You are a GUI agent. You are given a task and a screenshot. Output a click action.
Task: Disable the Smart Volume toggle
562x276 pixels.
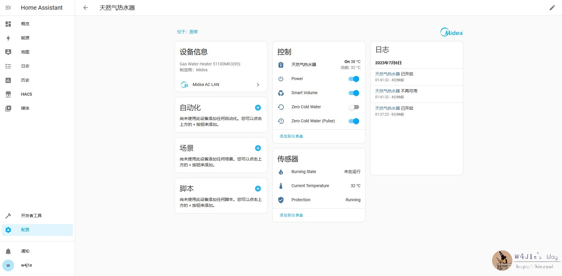(354, 93)
